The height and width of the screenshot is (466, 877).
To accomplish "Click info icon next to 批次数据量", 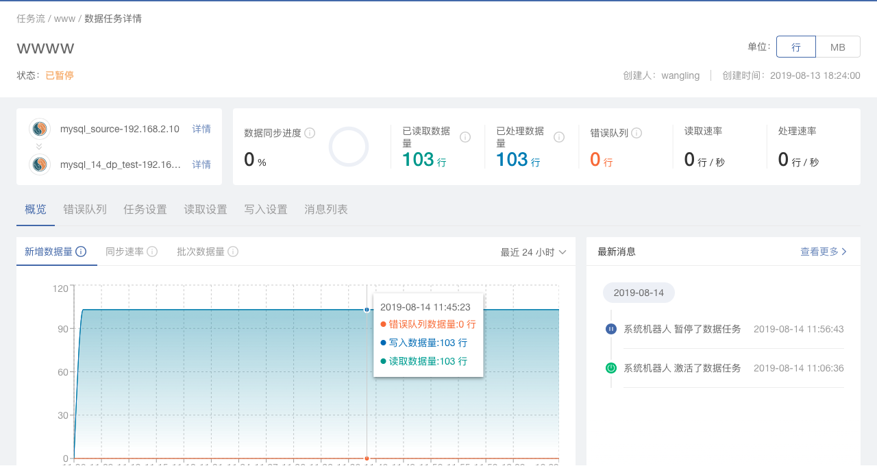I will point(233,252).
